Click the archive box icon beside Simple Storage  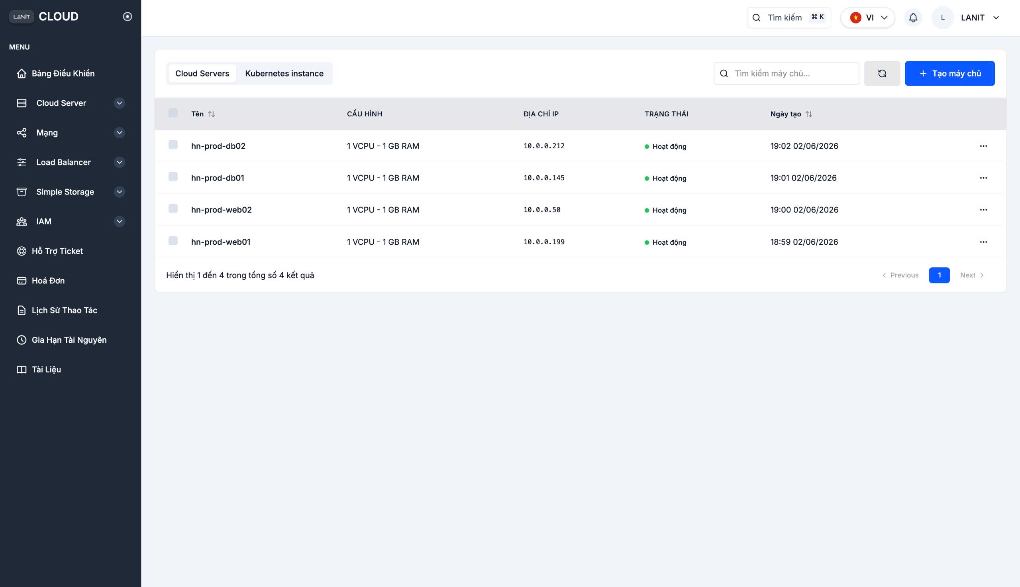(22, 192)
